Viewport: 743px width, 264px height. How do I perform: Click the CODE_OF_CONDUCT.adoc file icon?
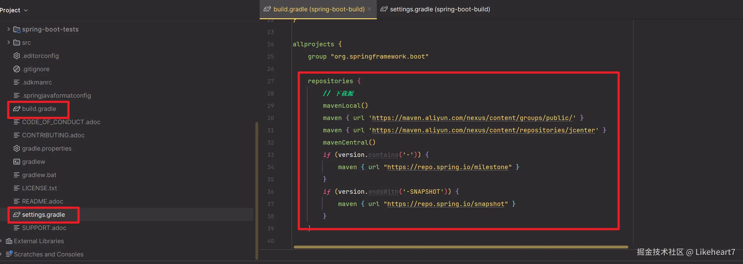pyautogui.click(x=17, y=122)
